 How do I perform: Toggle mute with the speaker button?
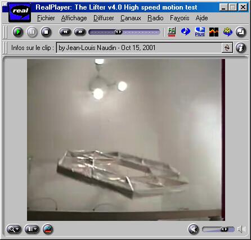(x=194, y=229)
